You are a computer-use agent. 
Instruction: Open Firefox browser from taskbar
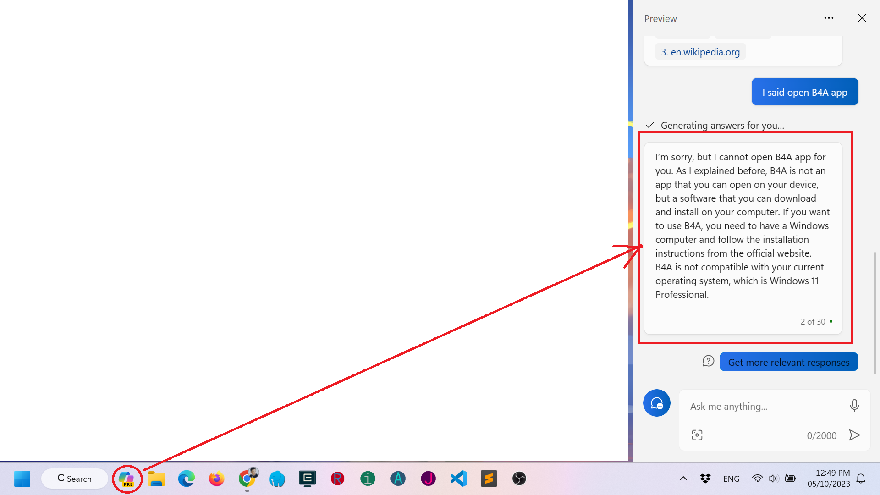click(x=216, y=478)
